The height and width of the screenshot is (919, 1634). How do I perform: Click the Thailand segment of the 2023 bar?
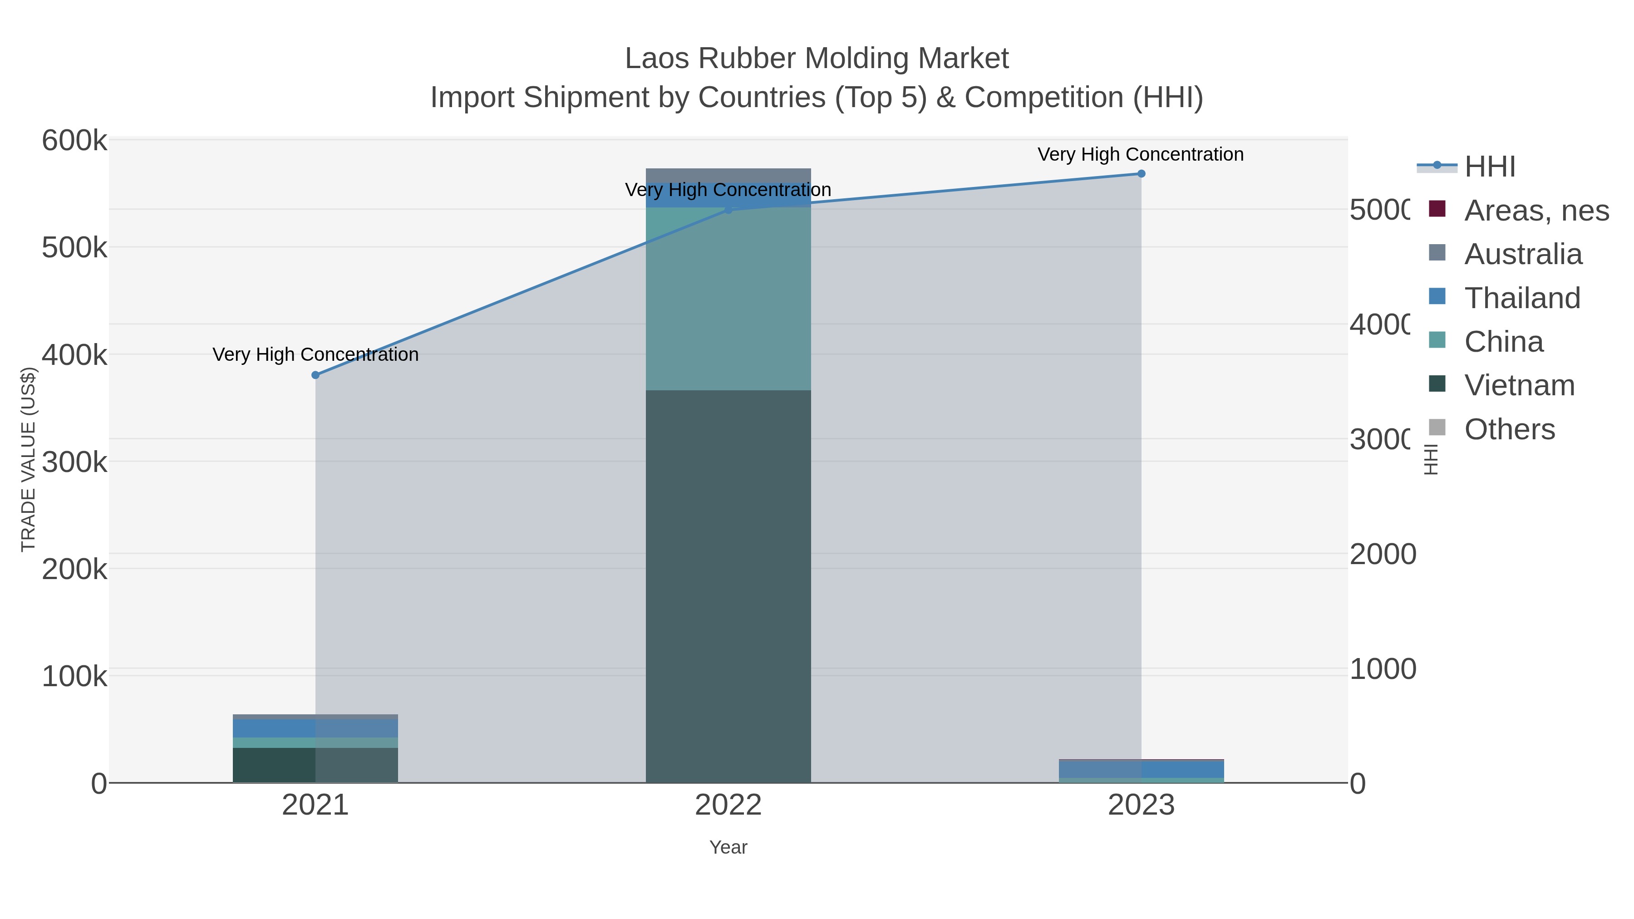(x=1141, y=769)
